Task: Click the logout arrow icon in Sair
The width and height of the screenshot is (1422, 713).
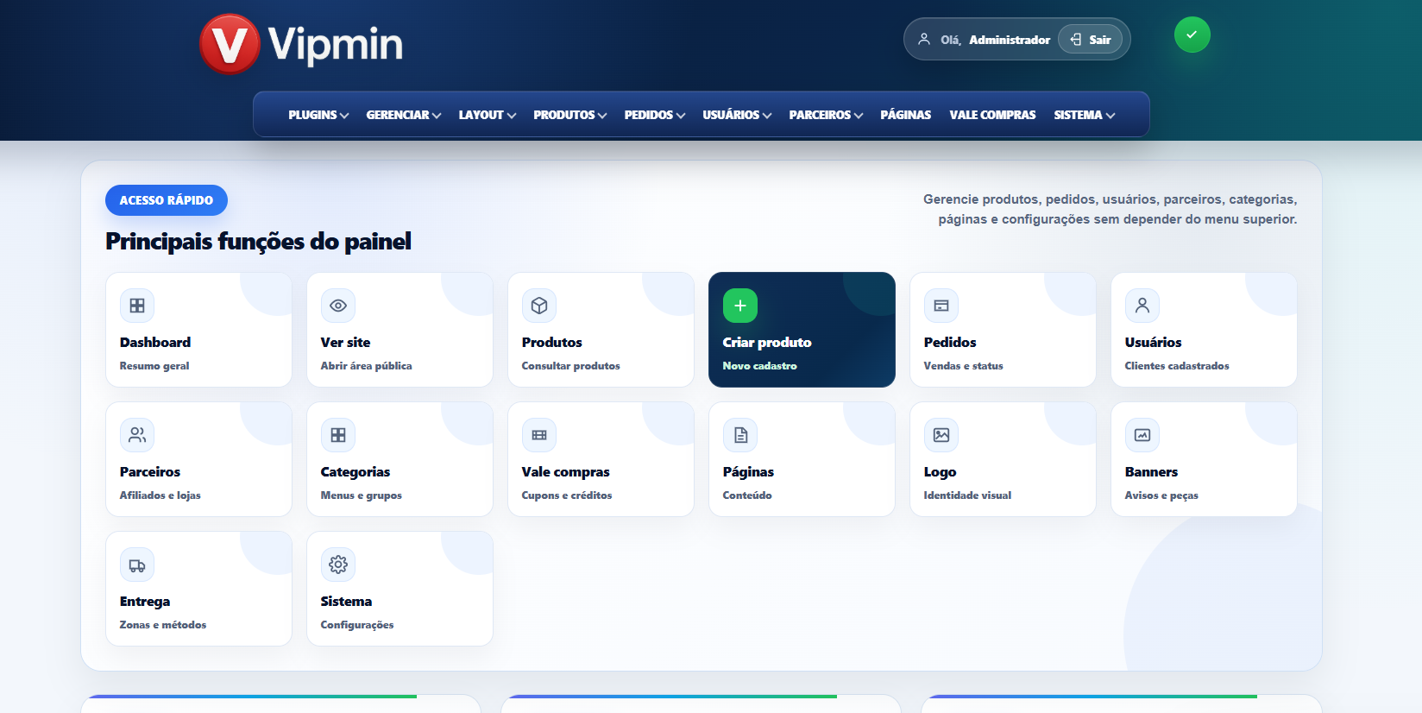Action: click(1076, 39)
